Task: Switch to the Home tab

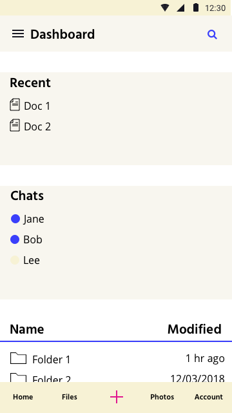Action: pos(23,397)
